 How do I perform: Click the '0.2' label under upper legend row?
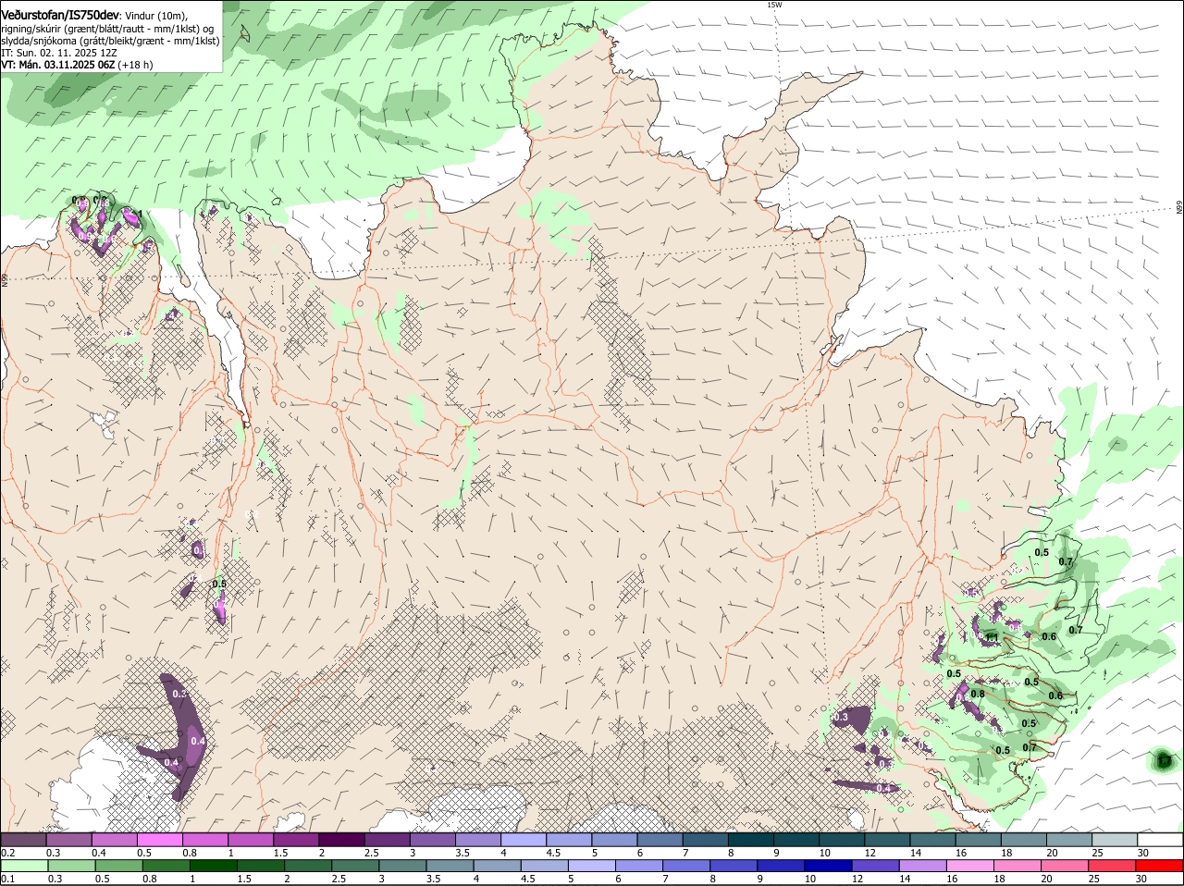[x=7, y=853]
